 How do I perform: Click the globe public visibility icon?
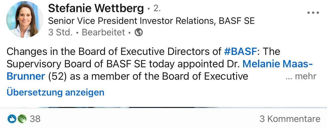[139, 33]
